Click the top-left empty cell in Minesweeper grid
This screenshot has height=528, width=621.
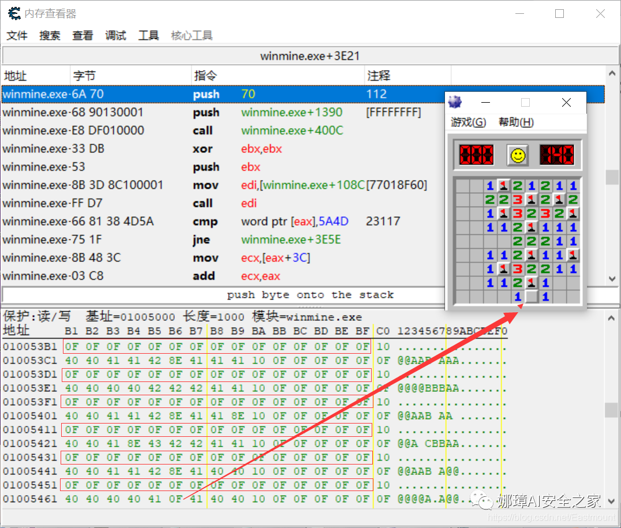[462, 185]
